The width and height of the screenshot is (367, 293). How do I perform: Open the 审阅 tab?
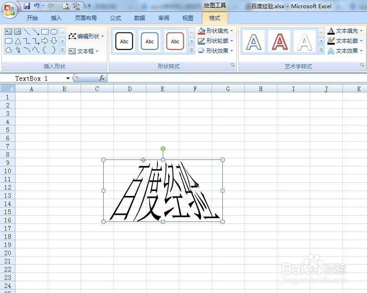(x=164, y=18)
